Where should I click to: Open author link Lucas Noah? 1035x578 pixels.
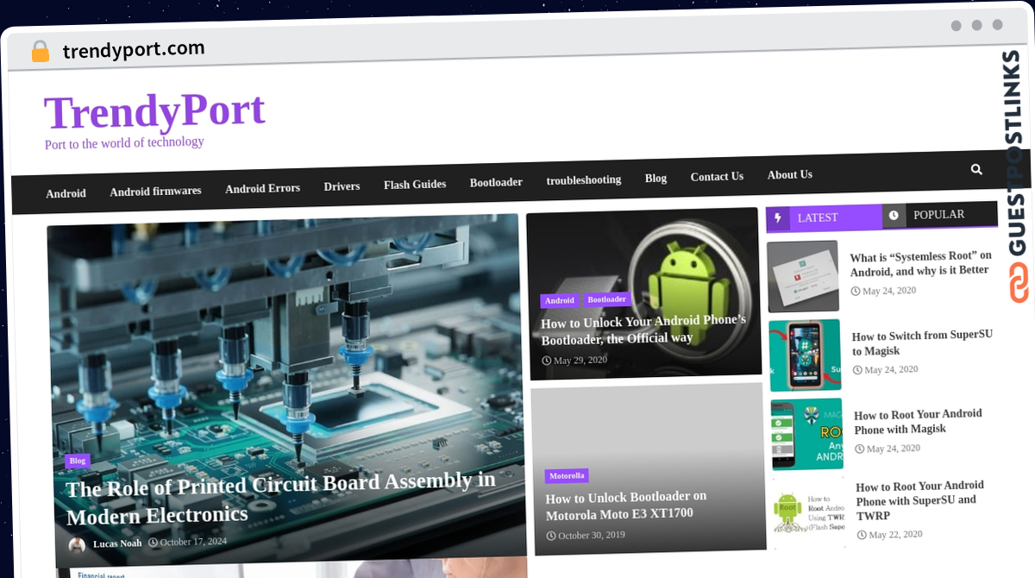tap(117, 543)
